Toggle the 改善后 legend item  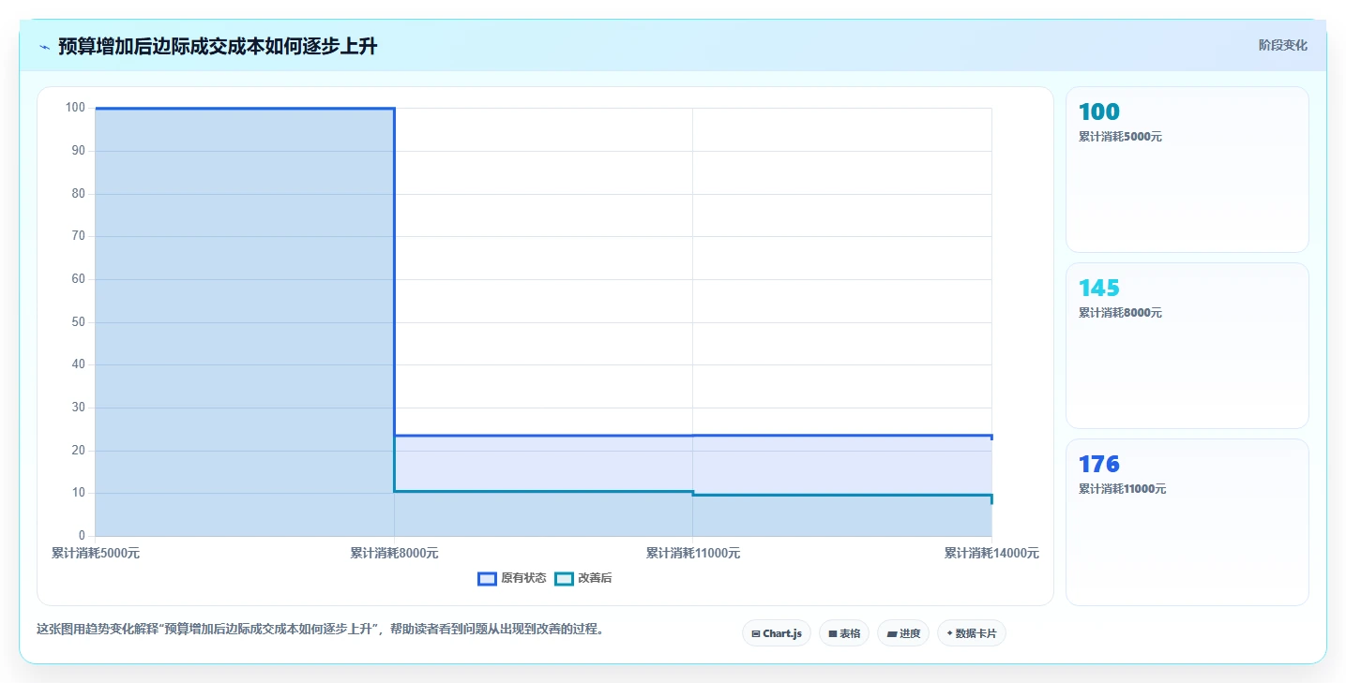pyautogui.click(x=583, y=578)
